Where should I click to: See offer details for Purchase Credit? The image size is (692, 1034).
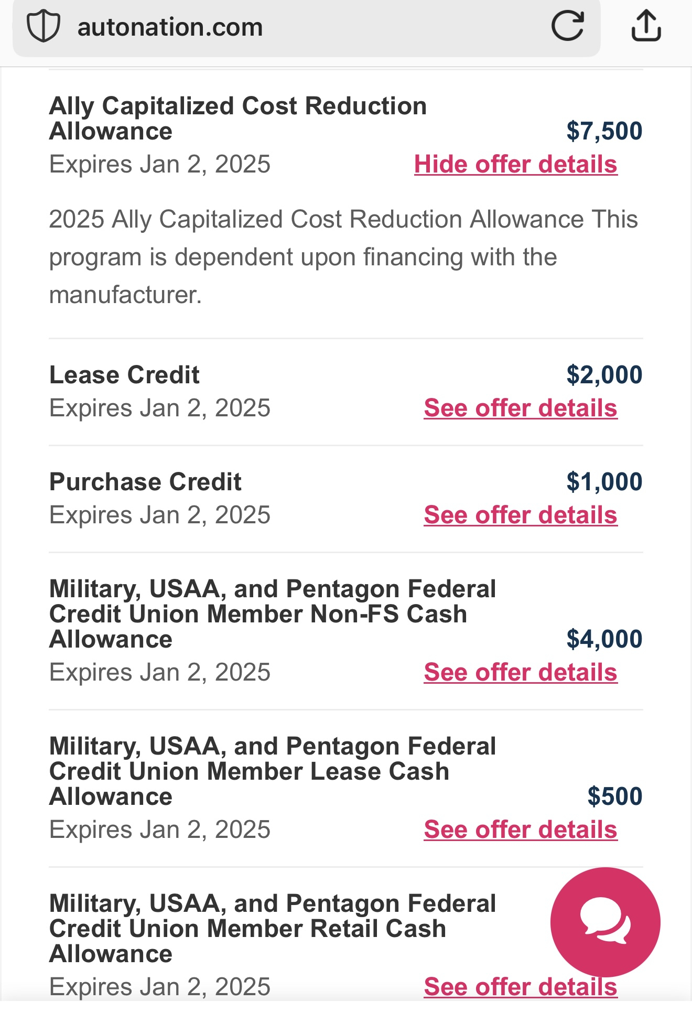pos(521,515)
